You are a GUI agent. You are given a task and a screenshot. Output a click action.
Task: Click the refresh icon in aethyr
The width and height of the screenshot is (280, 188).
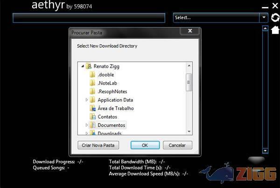[275, 18]
